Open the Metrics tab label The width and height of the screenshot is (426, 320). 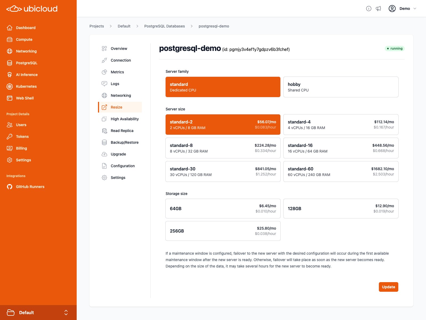(117, 72)
